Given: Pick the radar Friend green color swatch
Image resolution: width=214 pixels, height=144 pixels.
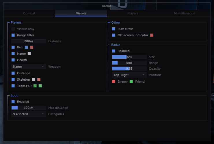Looking at the screenshot, I should click(x=131, y=82).
